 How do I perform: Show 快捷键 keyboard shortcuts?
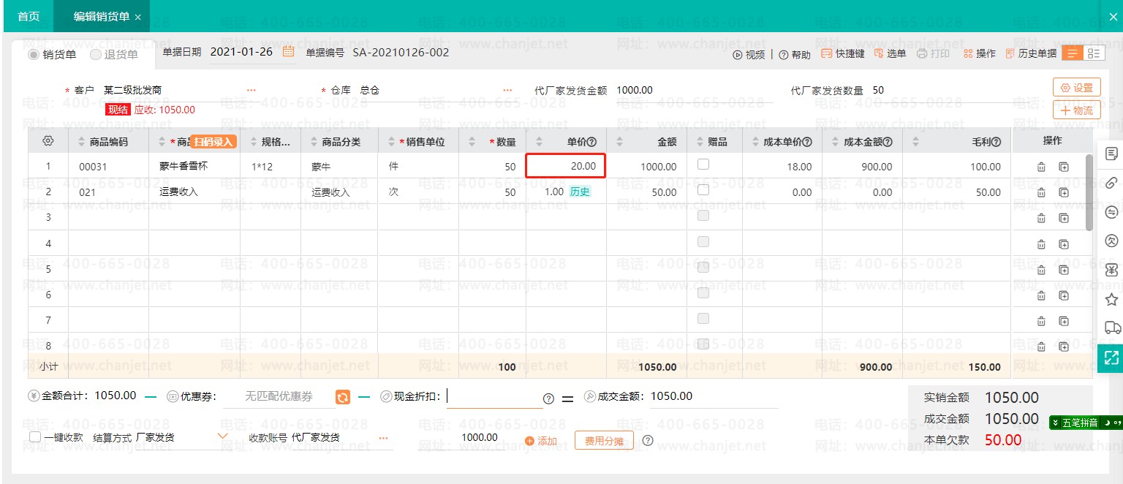click(843, 53)
